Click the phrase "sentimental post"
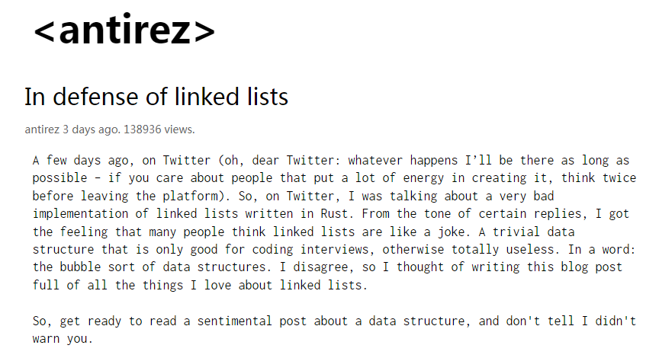The width and height of the screenshot is (659, 358). [252, 321]
